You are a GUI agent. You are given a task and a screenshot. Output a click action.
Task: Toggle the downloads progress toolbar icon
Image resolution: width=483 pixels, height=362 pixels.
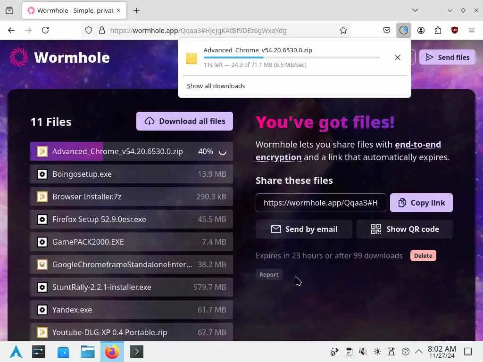pyautogui.click(x=404, y=30)
